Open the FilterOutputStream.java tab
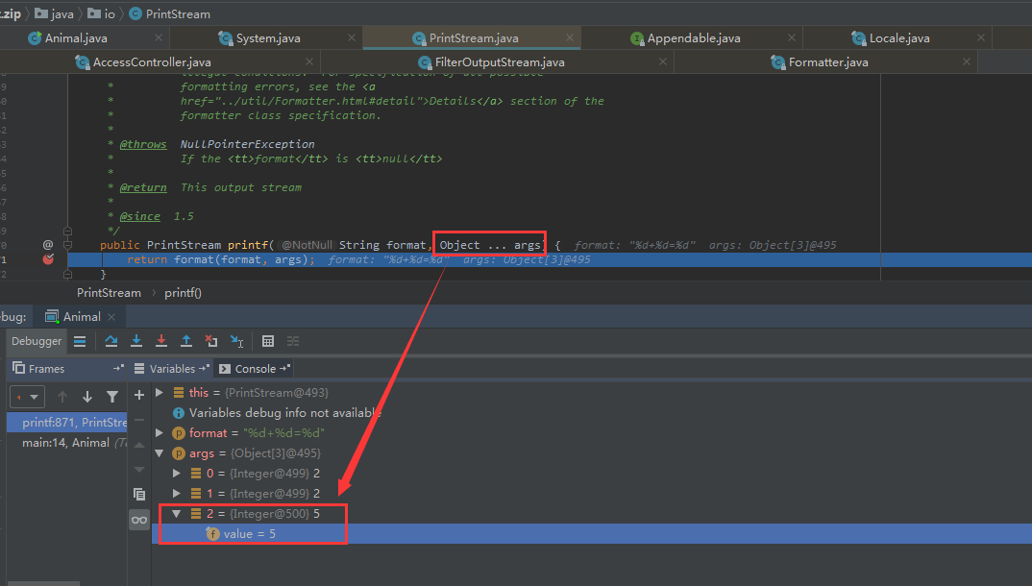 (x=499, y=62)
